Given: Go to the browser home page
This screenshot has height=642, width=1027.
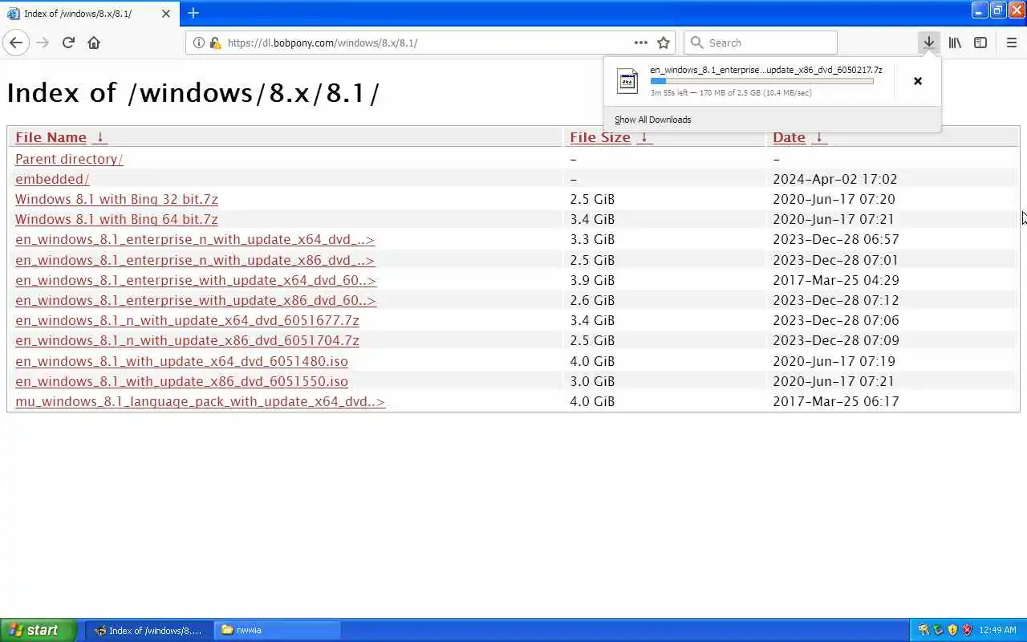Looking at the screenshot, I should click(94, 43).
